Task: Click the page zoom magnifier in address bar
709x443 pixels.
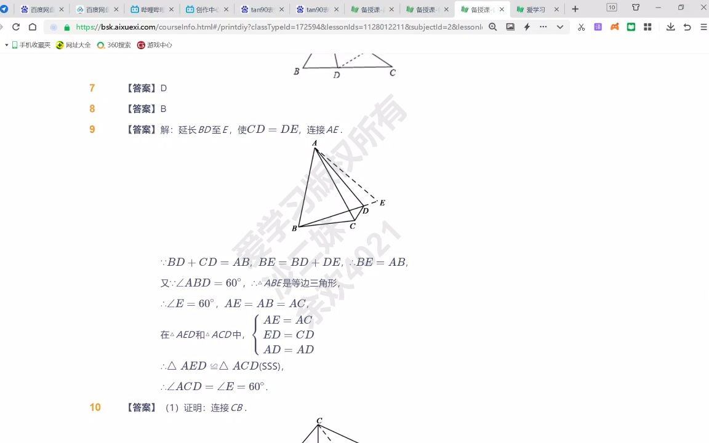Action: [x=492, y=28]
